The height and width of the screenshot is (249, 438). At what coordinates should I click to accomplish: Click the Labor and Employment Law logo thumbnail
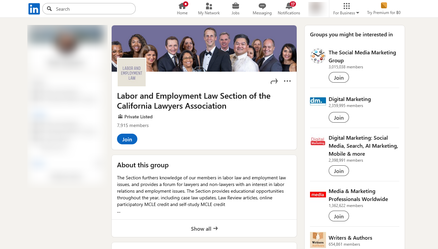coord(132,73)
